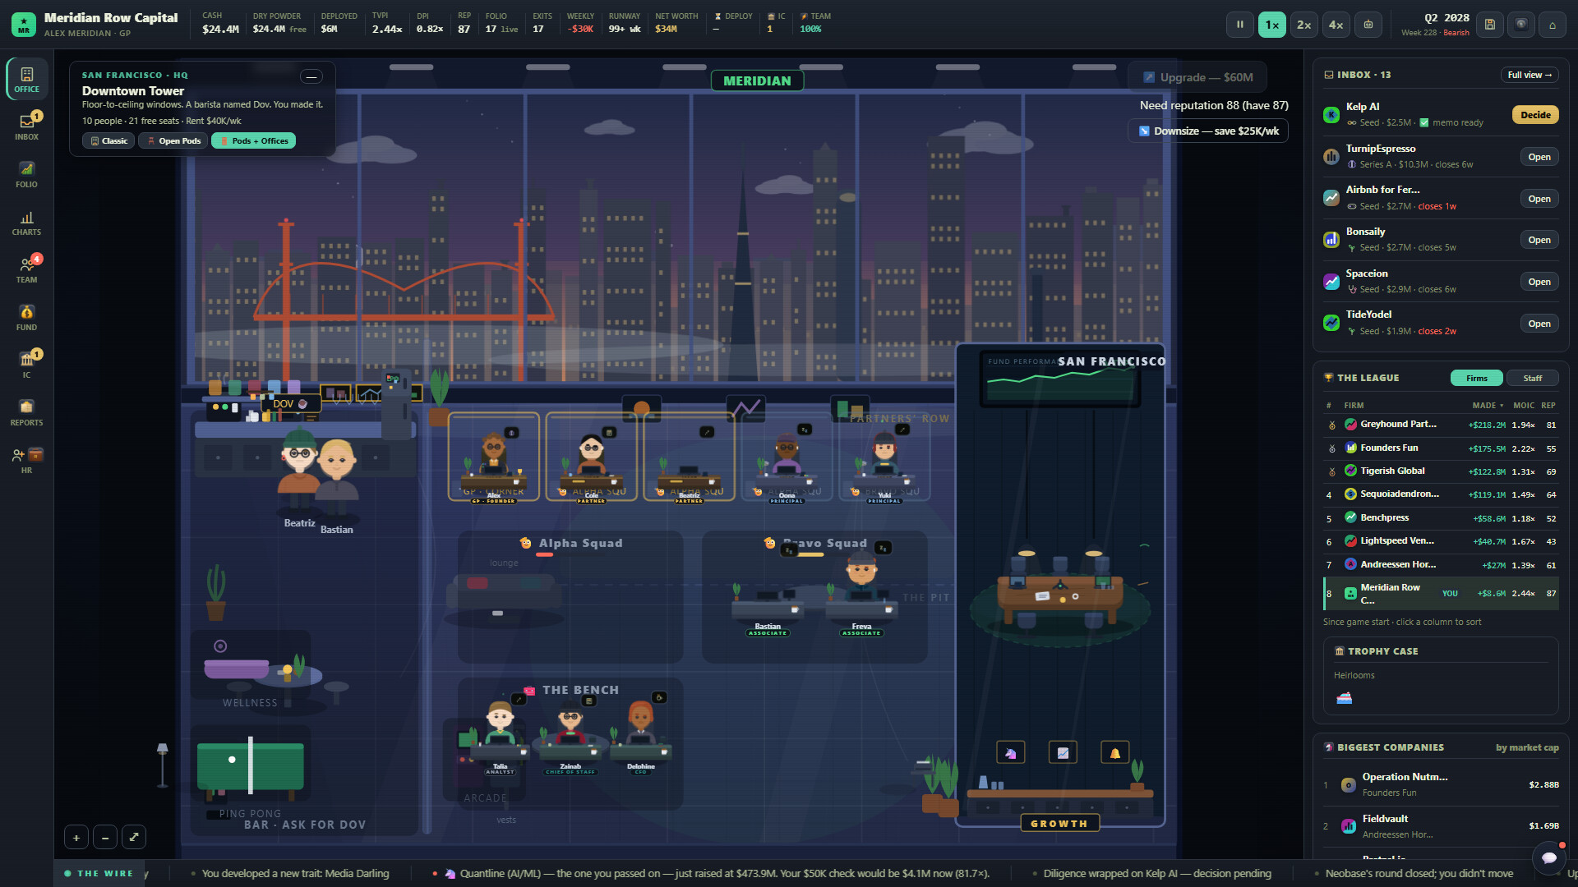Open Fieldvault company entry
Screen dimensions: 1578x887
(1441, 827)
